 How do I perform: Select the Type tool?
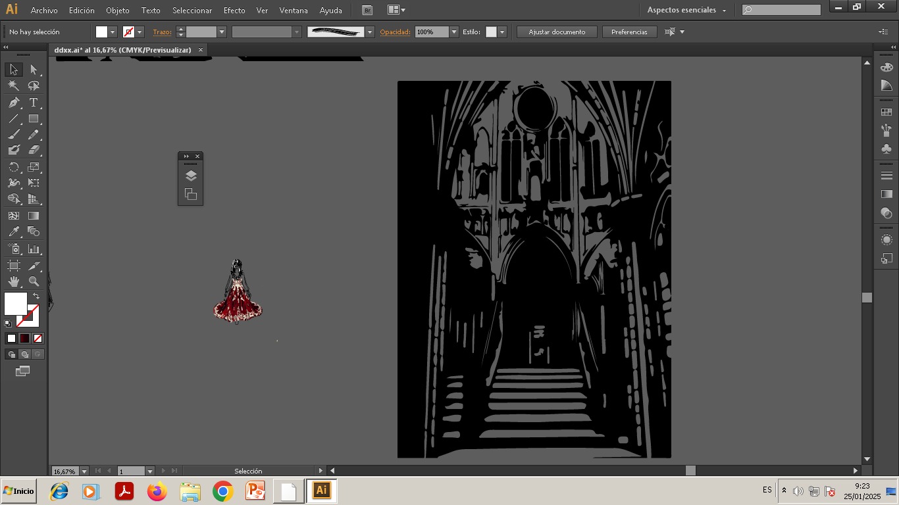tap(34, 103)
